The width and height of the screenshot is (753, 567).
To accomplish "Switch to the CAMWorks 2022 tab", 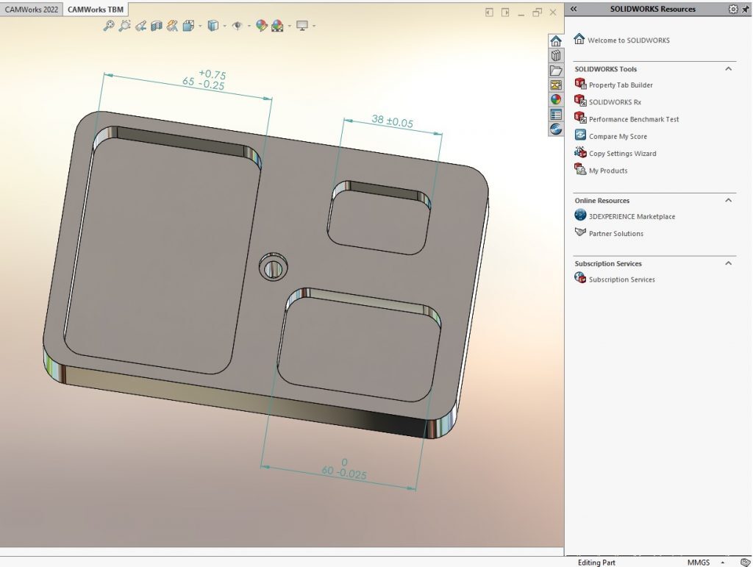I will coord(31,10).
